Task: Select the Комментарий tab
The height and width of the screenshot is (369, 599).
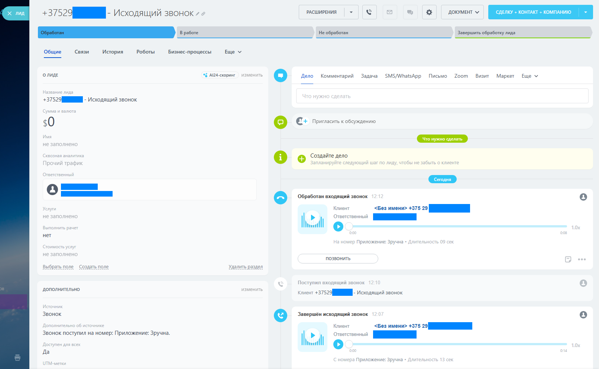Action: 337,76
